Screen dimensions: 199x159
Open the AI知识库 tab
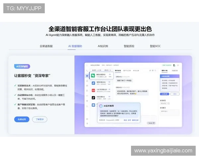103,46
